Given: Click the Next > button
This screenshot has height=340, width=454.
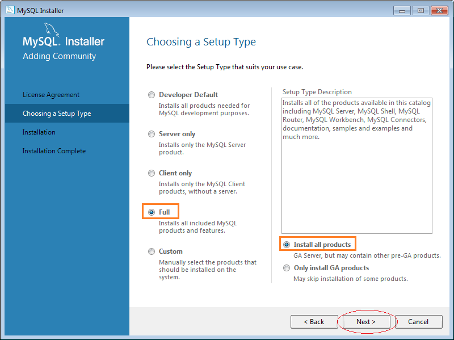Looking at the screenshot, I should [366, 322].
